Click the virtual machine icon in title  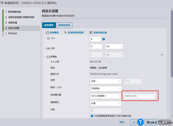(2, 3)
